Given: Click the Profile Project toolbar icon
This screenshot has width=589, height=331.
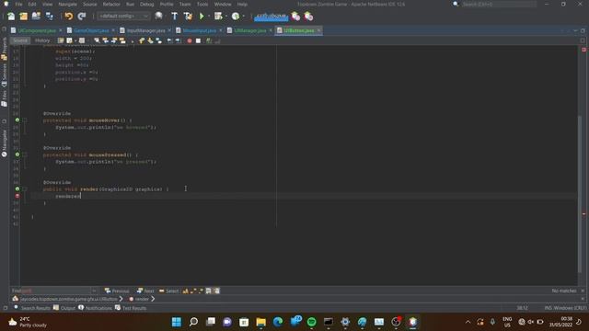Looking at the screenshot, I should pos(236,17).
